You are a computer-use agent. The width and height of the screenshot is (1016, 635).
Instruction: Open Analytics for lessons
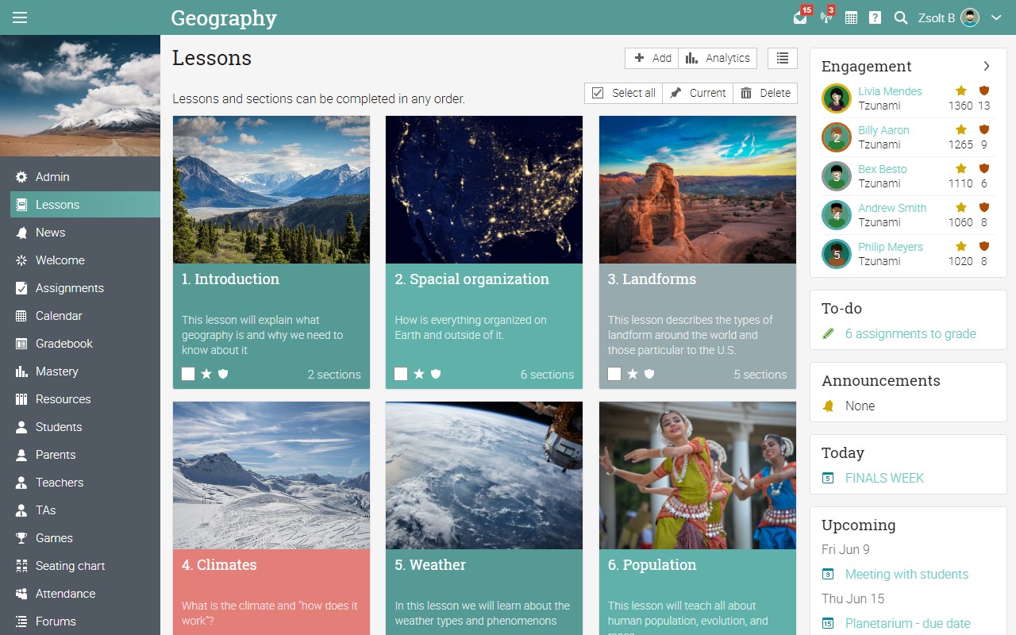[718, 58]
